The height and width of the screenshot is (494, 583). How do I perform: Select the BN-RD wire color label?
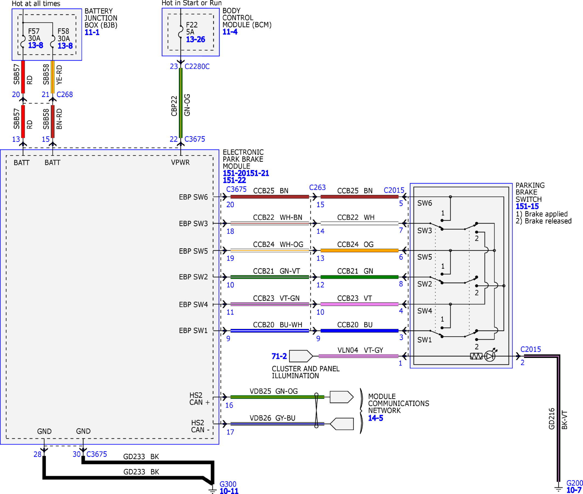tap(59, 119)
